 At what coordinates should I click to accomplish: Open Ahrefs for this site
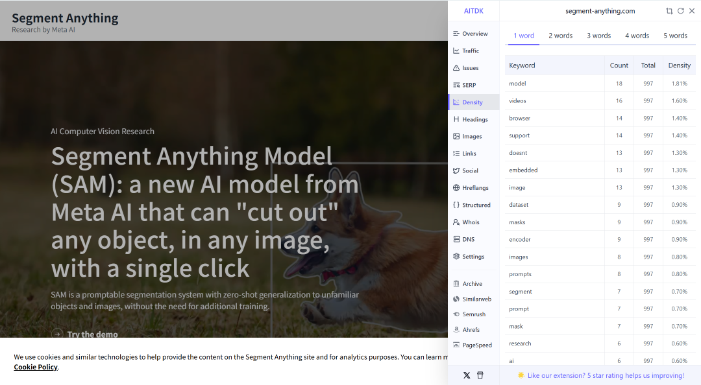coord(466,330)
